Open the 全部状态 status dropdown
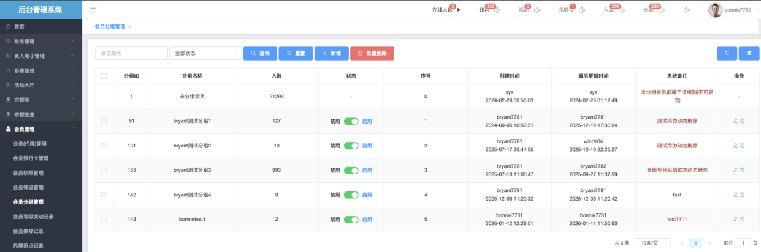 click(205, 53)
